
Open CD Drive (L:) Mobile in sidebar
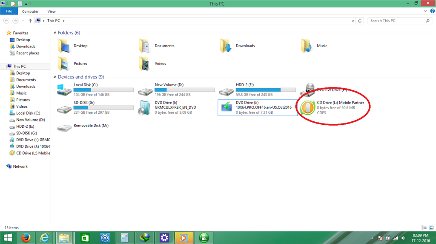33,153
